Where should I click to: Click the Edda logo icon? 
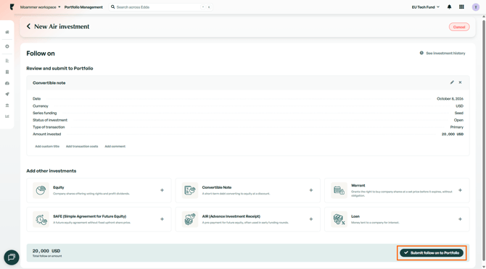coord(12,7)
